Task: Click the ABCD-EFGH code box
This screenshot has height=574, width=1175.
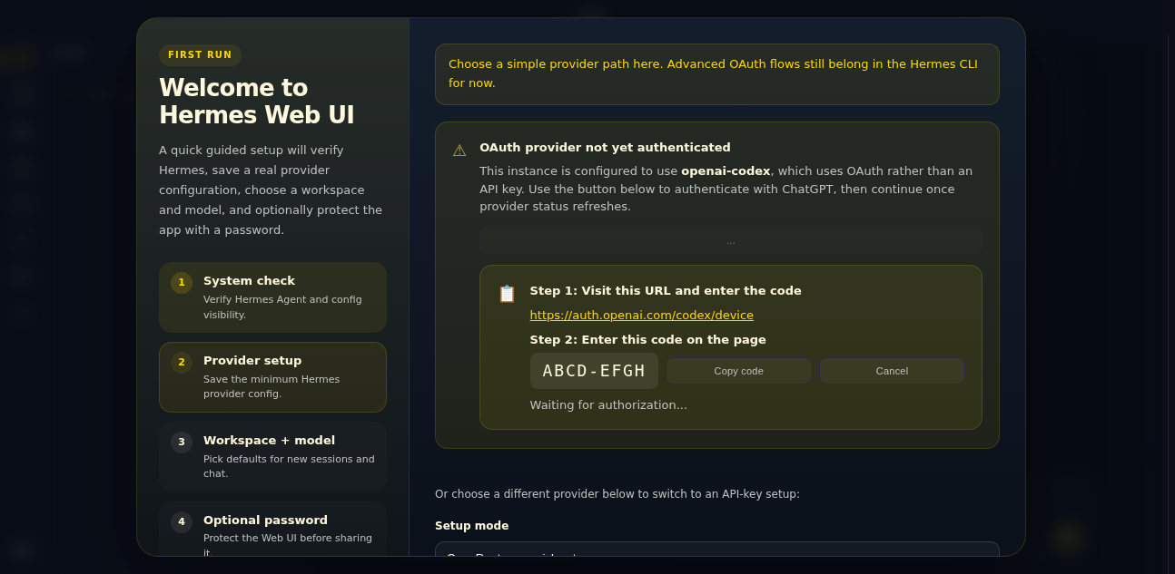Action: [x=594, y=371]
